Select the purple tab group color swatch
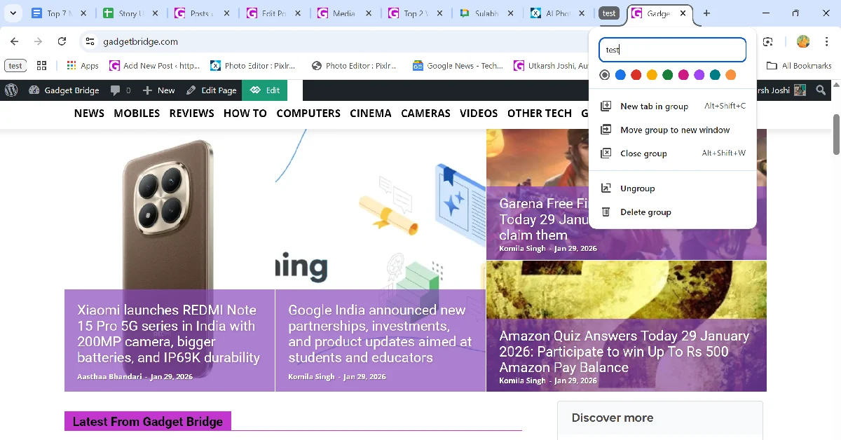The image size is (841, 440). [x=699, y=75]
